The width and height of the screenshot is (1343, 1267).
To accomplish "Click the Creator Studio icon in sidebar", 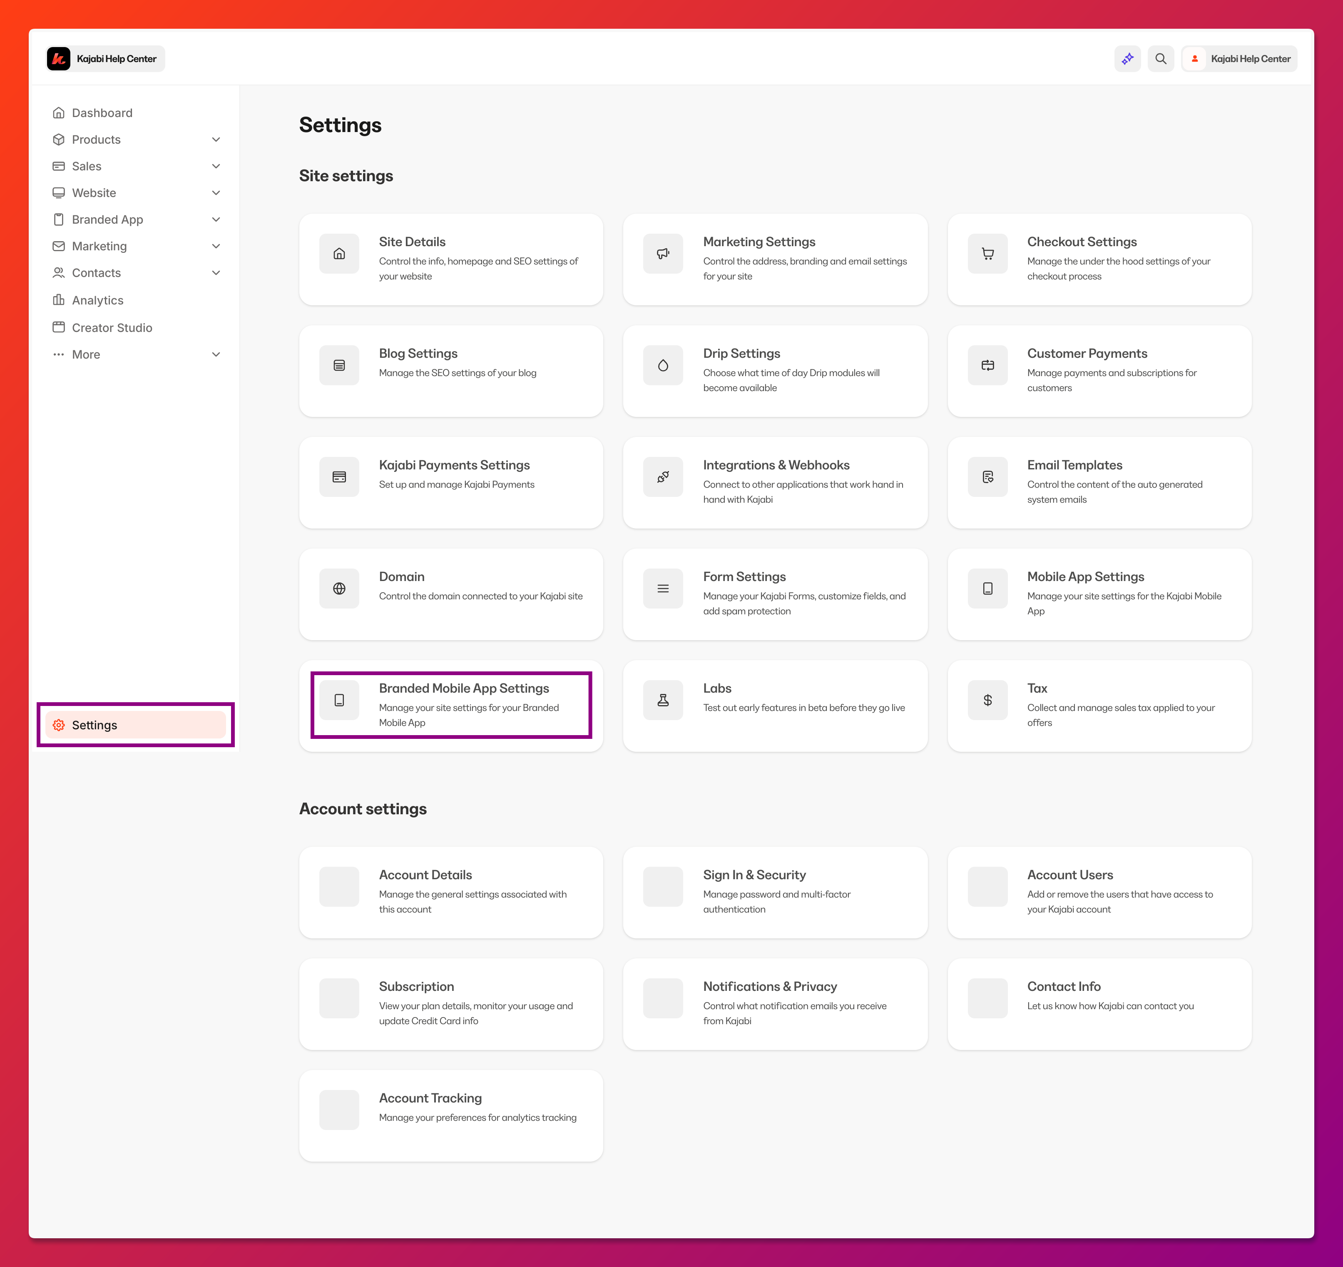I will [59, 327].
